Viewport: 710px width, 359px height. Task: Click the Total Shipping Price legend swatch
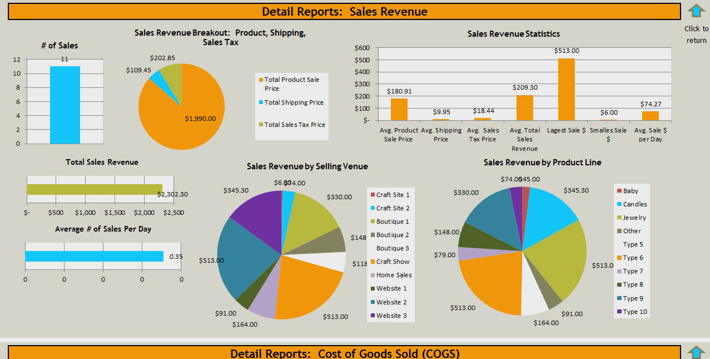point(261,102)
